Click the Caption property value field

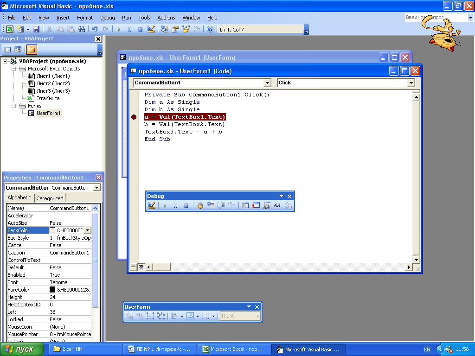[x=70, y=253]
